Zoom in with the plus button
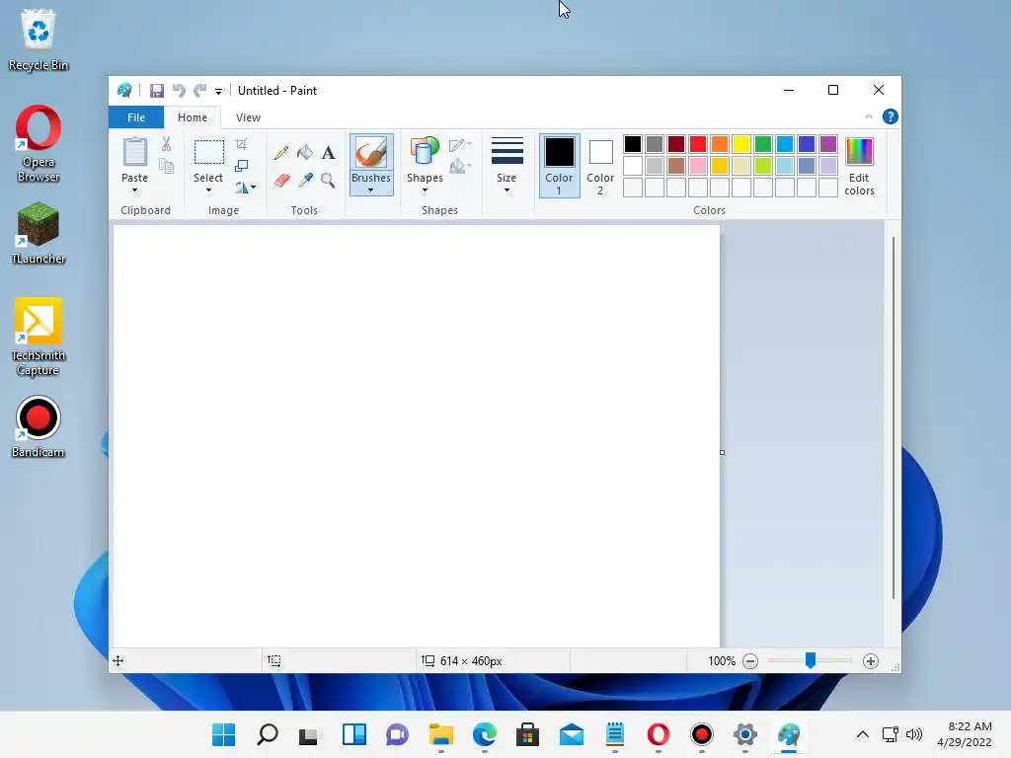Screen dimensions: 1011x758 pos(871,661)
